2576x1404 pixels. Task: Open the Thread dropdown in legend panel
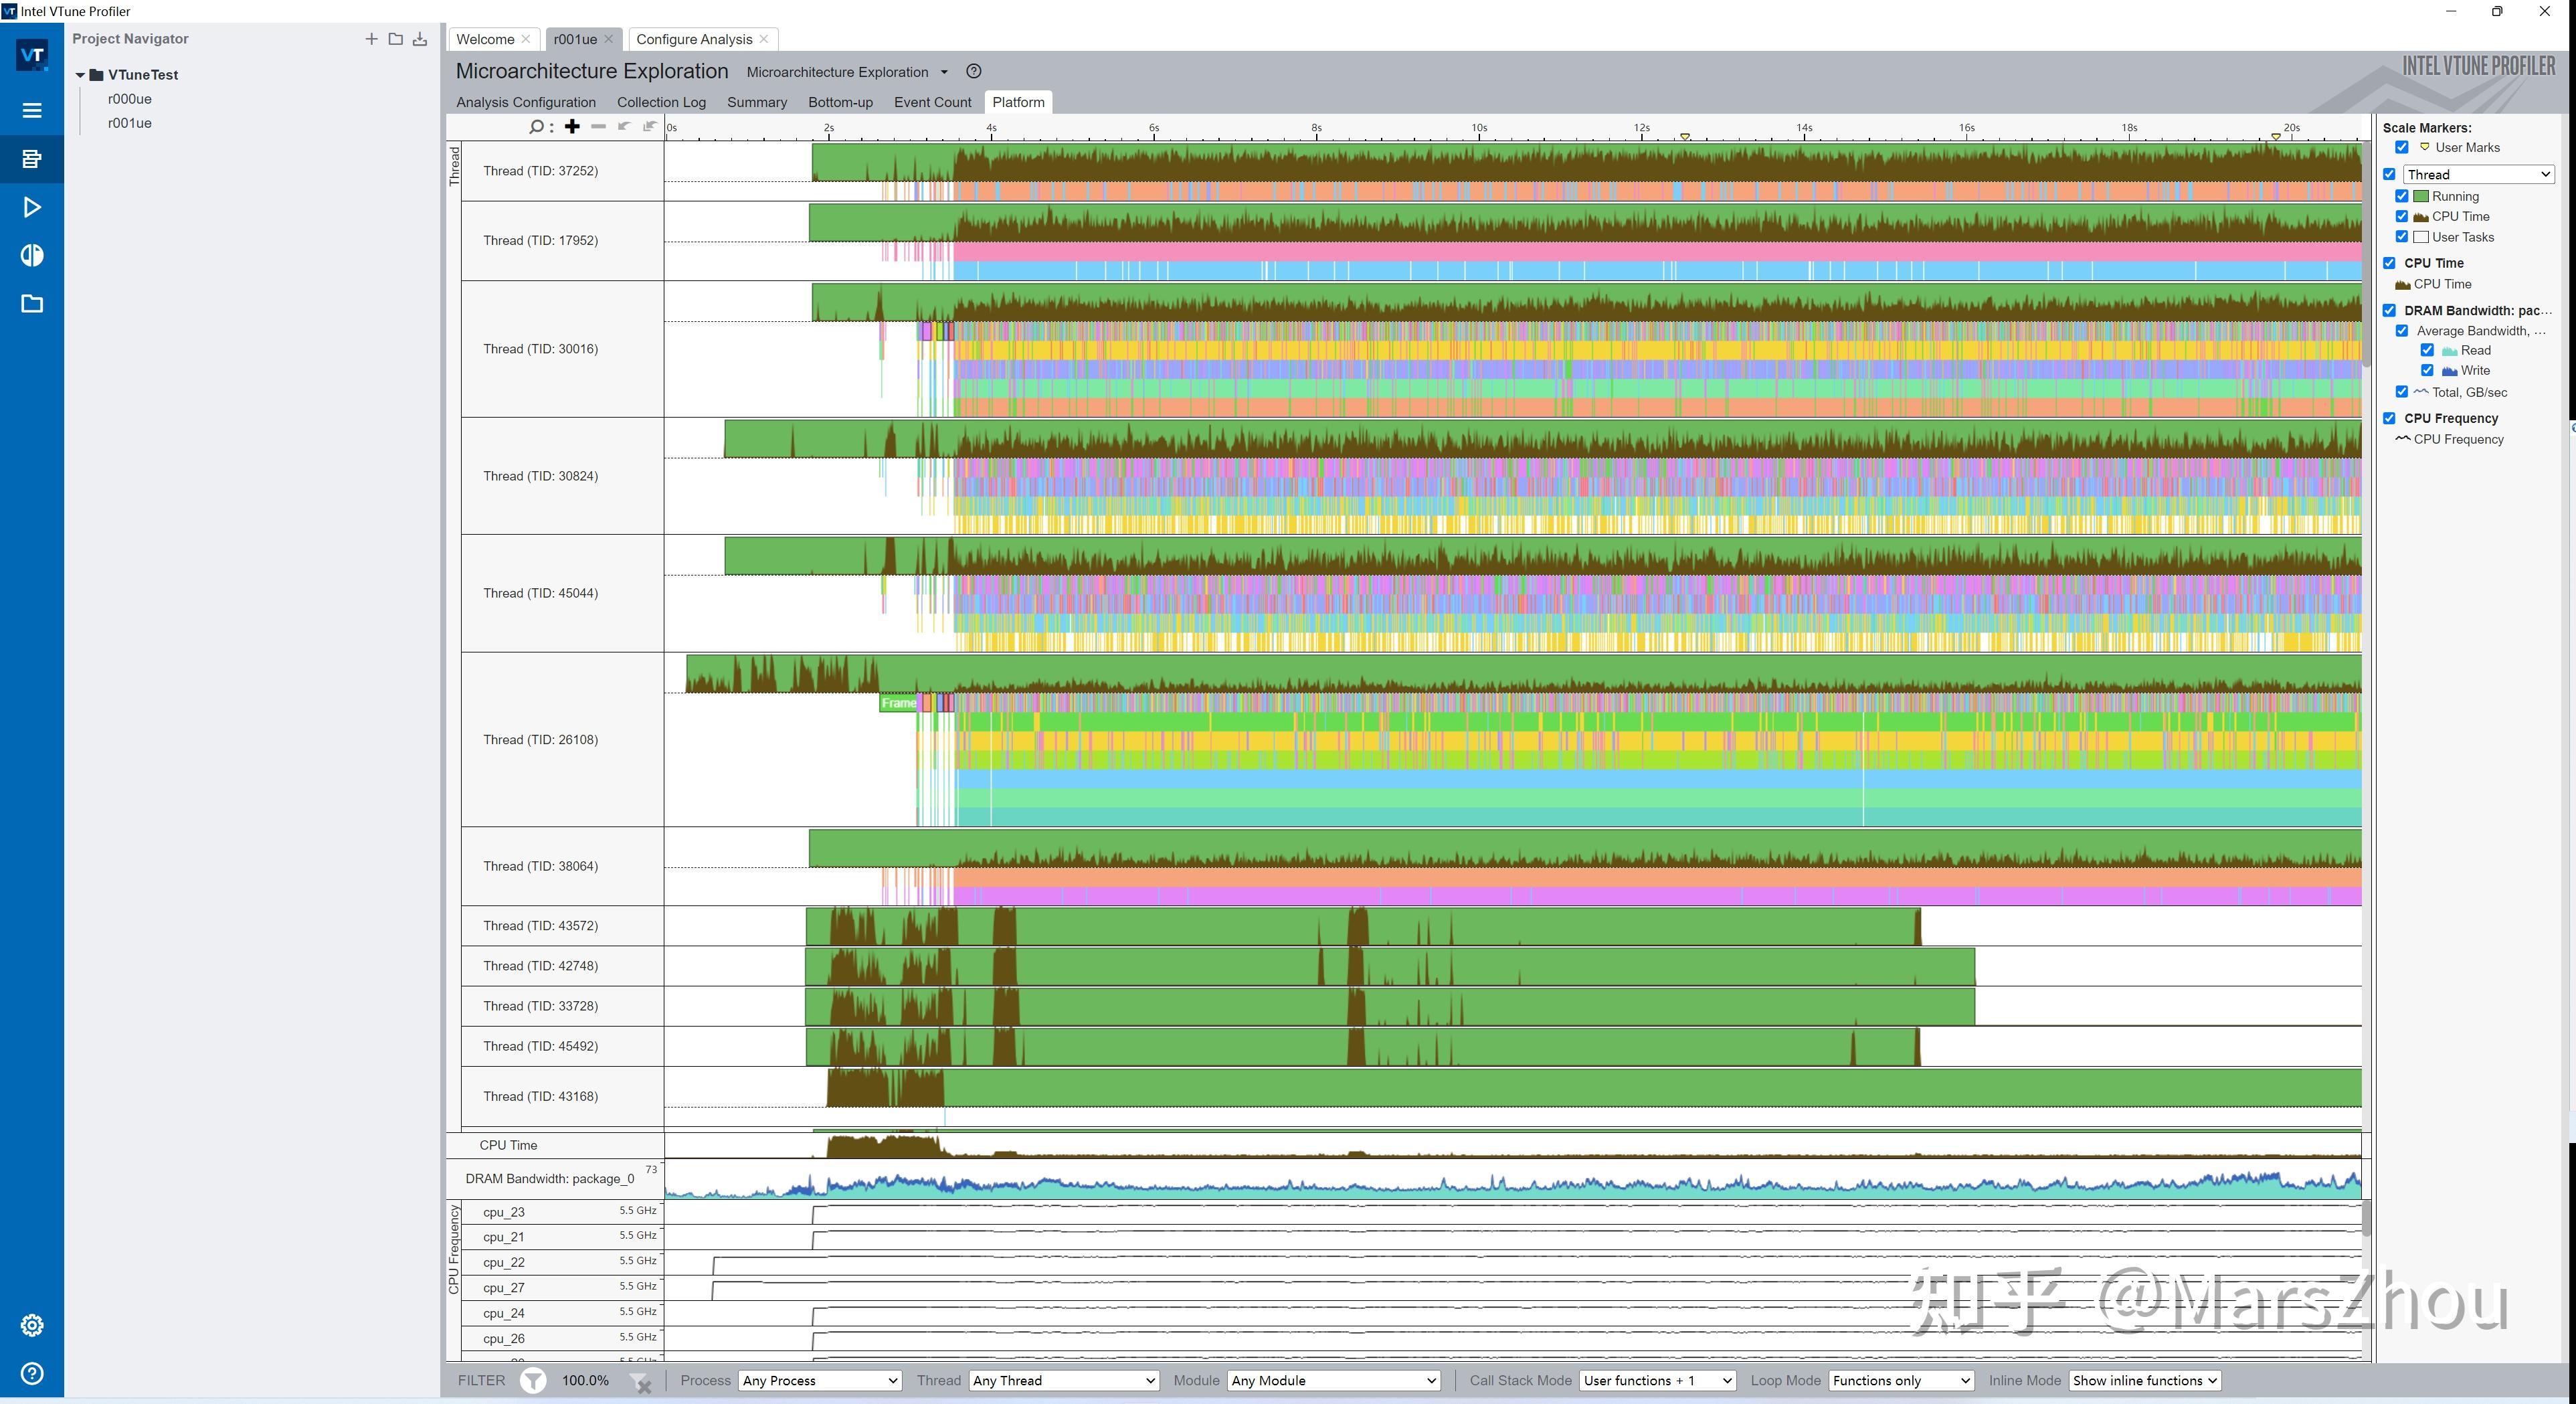click(x=2478, y=174)
